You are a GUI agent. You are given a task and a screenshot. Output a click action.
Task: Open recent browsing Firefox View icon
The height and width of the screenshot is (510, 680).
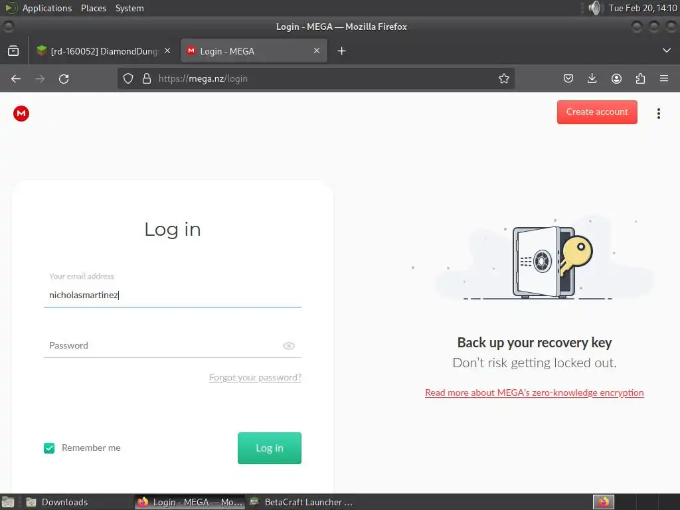13,50
